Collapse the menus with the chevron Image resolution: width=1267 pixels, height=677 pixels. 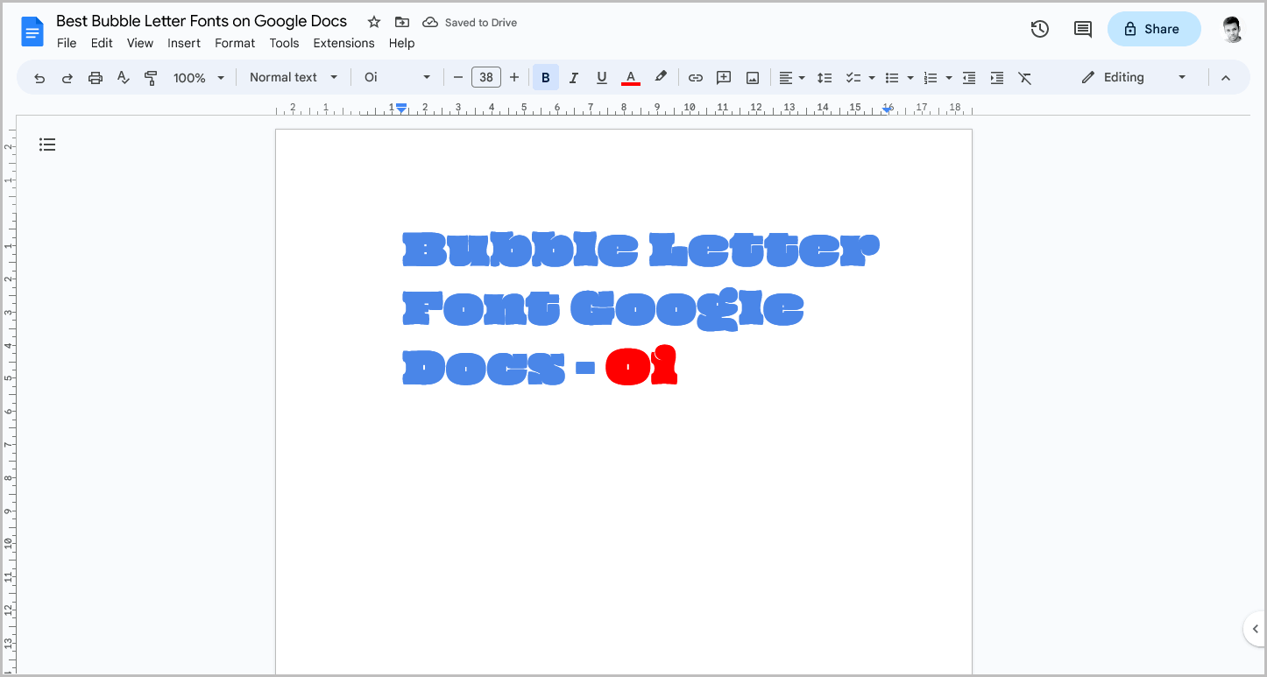[x=1226, y=78]
